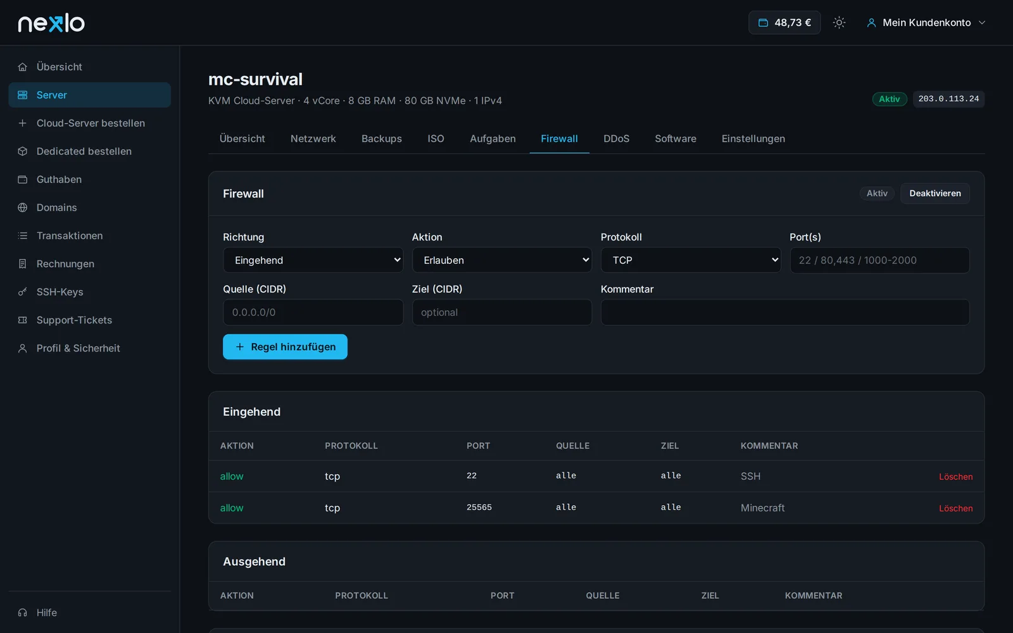Click the Aktiv firewall status label

[x=877, y=194]
